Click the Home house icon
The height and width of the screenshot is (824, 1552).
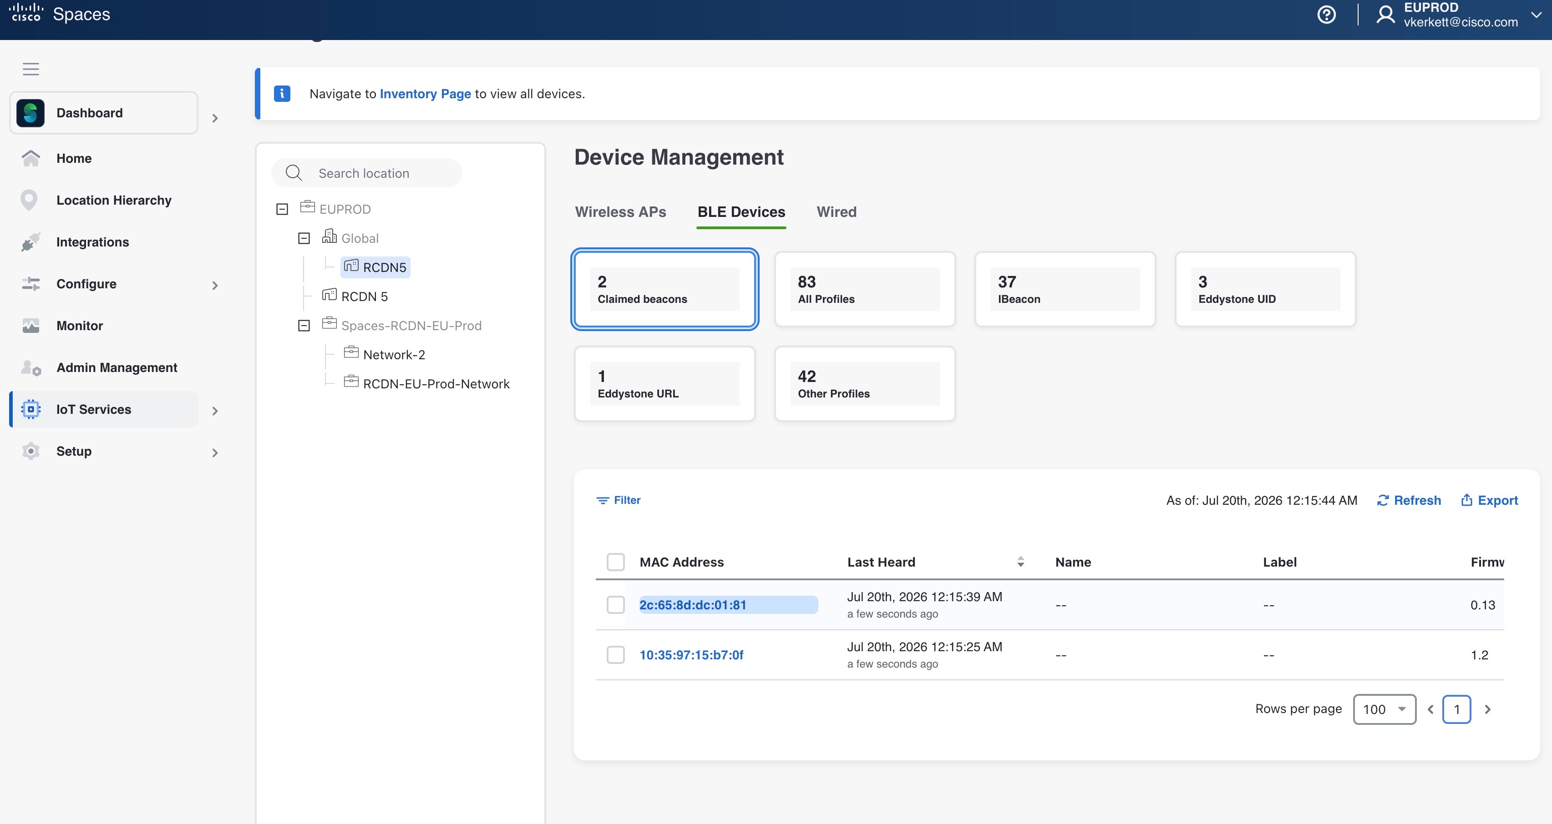tap(31, 158)
